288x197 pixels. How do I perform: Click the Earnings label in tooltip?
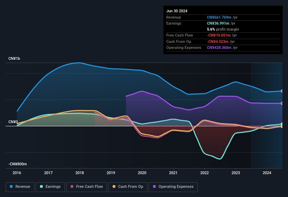point(174,23)
